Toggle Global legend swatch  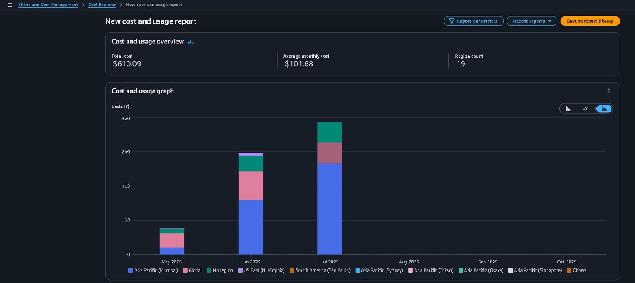tap(185, 270)
